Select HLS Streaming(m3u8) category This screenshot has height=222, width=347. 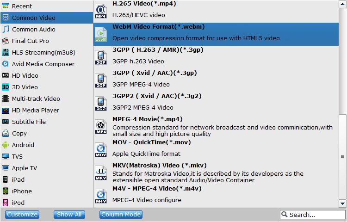(47, 52)
